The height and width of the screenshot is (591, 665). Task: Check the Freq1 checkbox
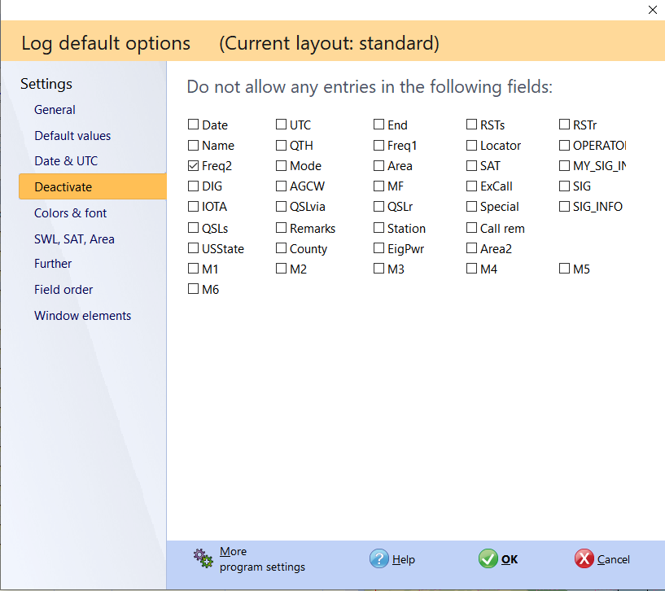point(378,145)
